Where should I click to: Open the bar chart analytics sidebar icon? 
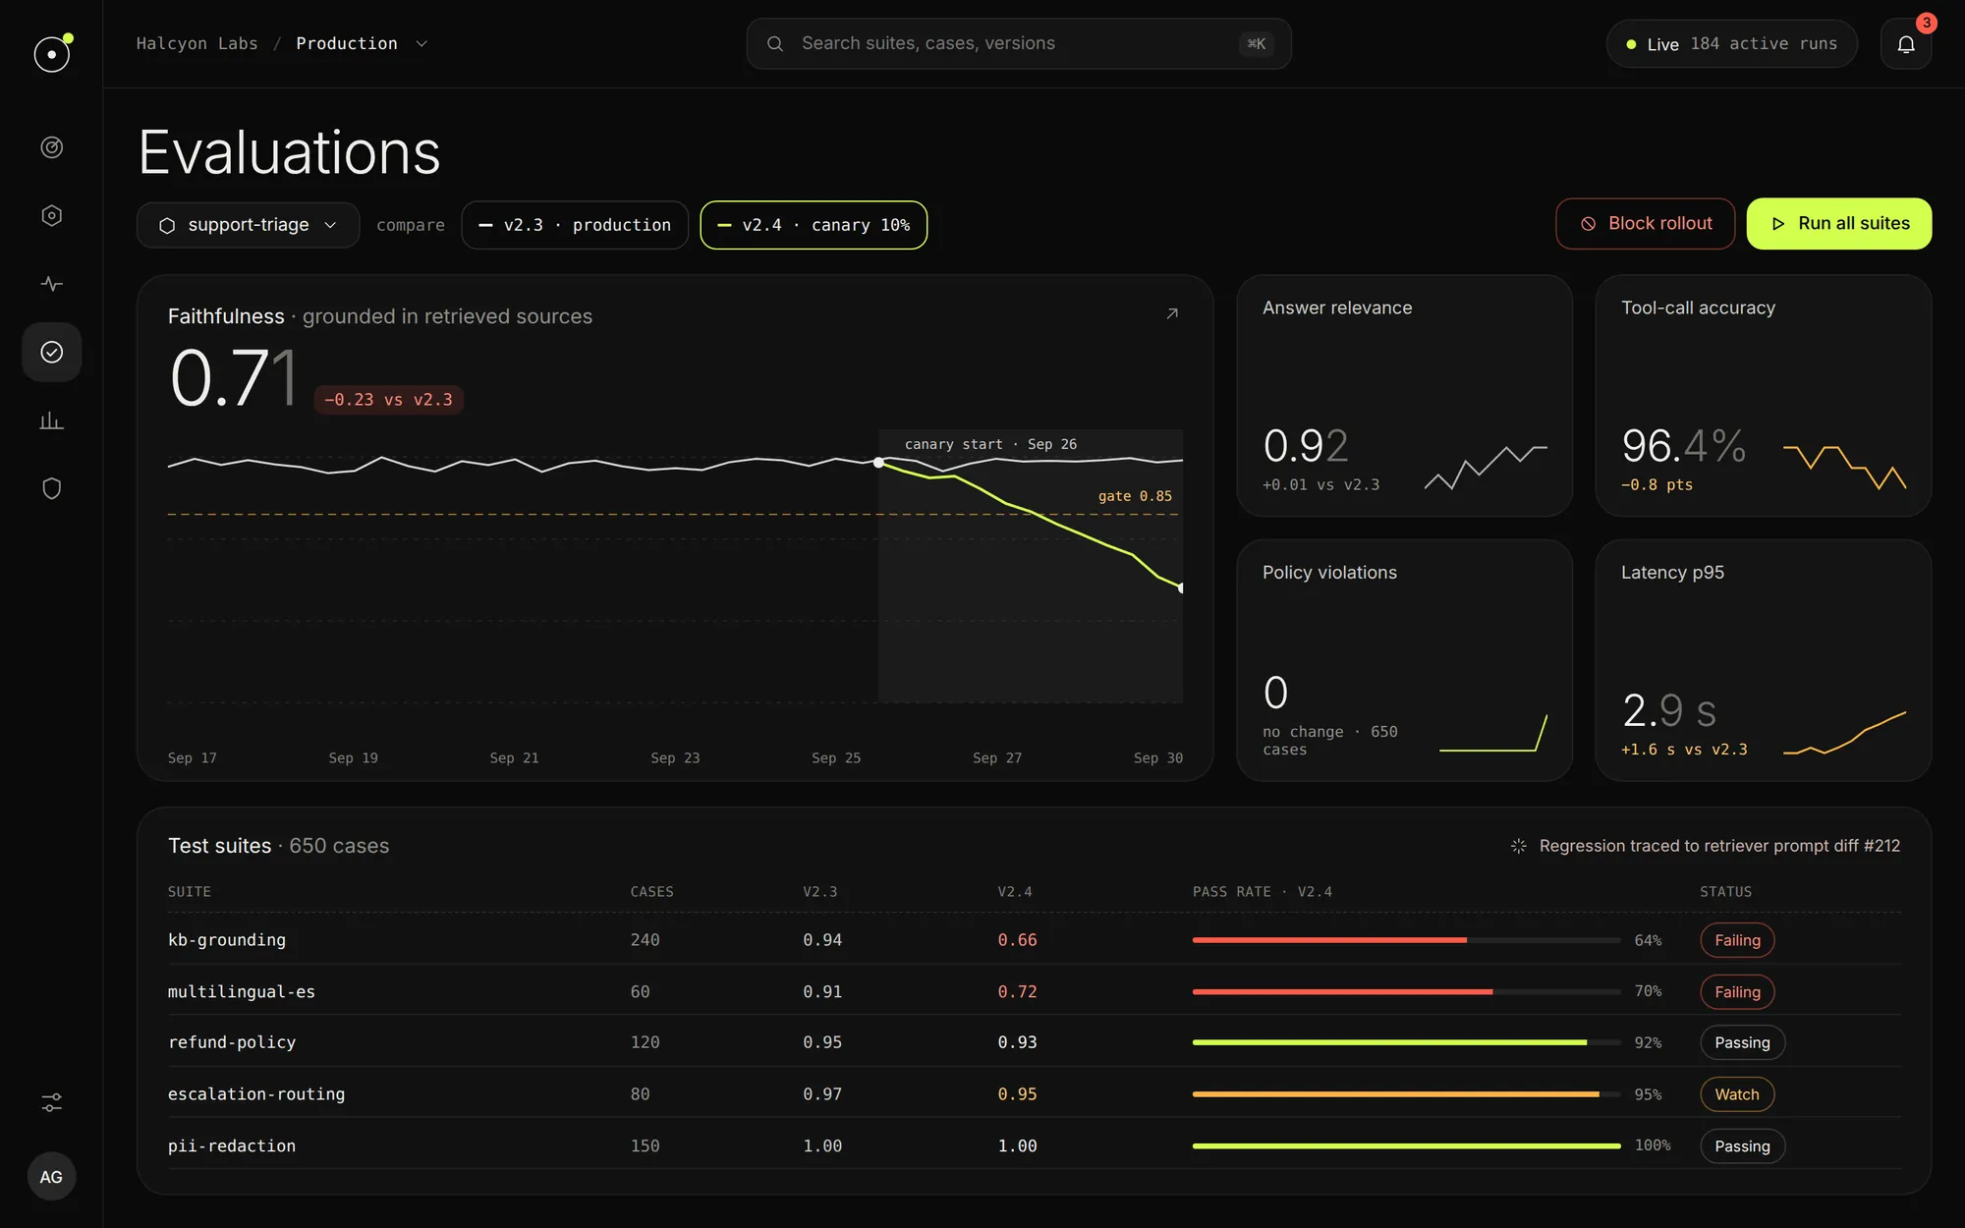[x=52, y=420]
